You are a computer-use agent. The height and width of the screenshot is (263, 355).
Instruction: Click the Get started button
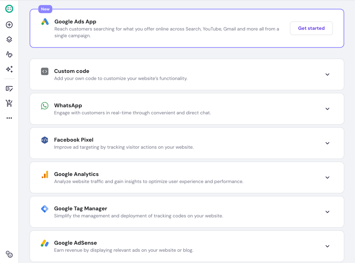311,28
